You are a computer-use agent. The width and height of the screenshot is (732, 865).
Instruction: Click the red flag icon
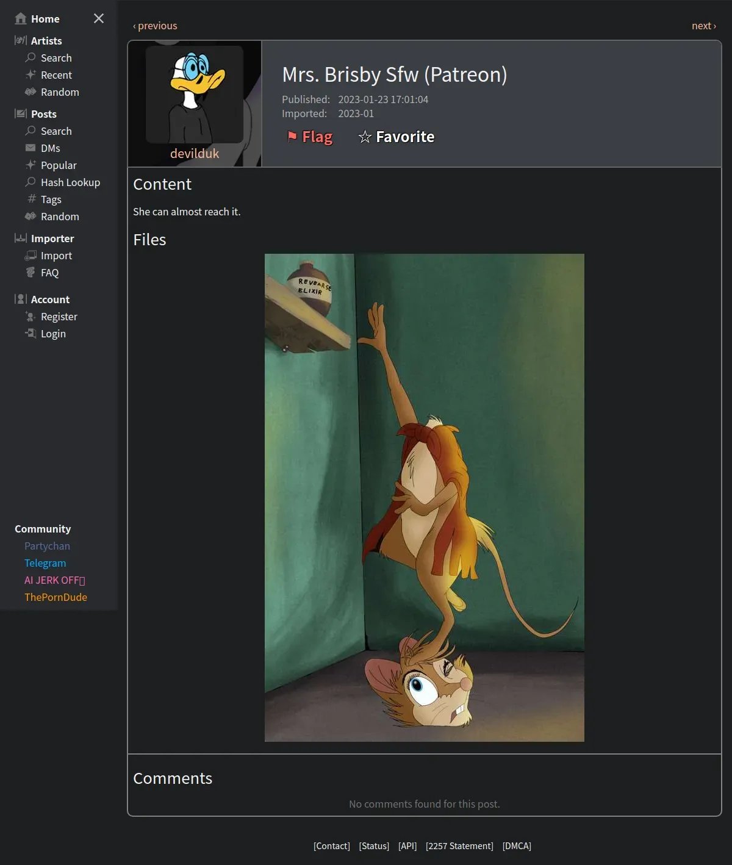(x=292, y=136)
